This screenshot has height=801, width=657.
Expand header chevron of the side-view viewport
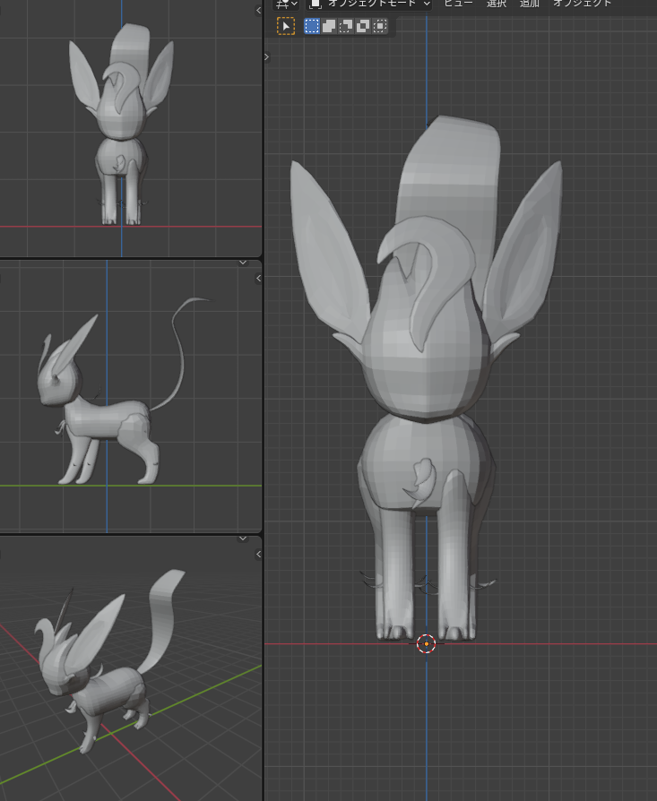[242, 263]
